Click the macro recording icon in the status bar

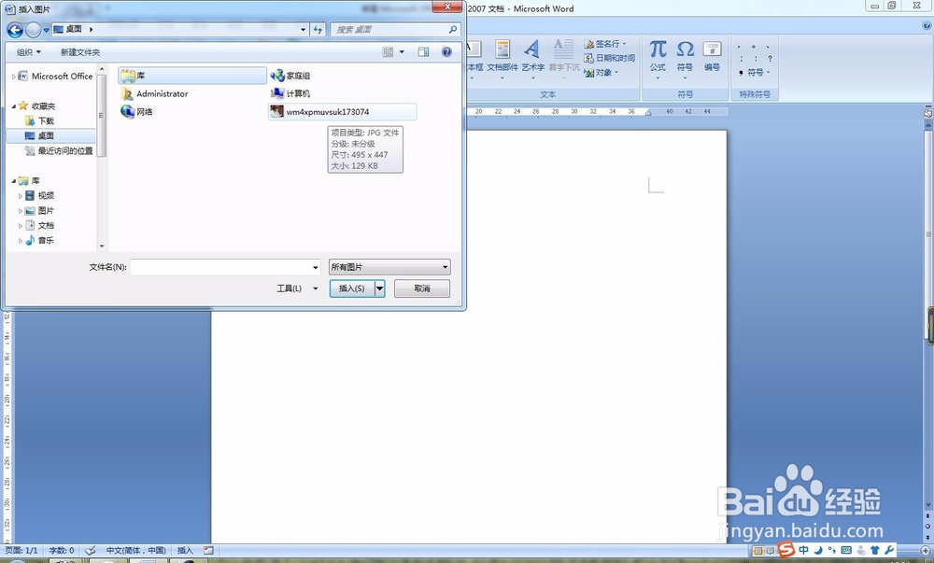point(208,551)
